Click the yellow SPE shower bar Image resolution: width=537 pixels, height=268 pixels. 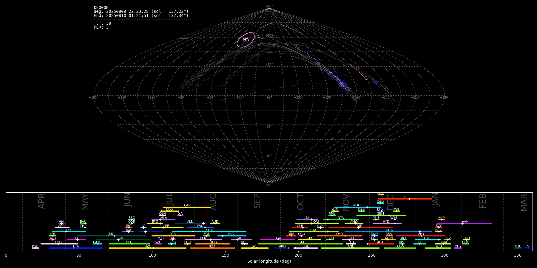coord(254,248)
